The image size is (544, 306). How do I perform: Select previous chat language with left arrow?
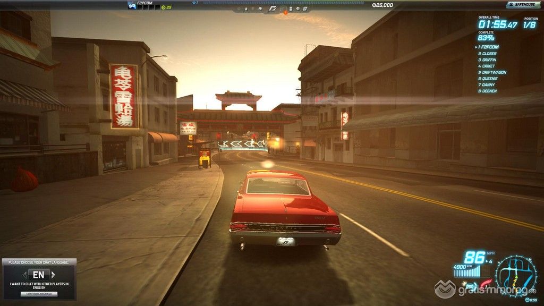pyautogui.click(x=24, y=275)
